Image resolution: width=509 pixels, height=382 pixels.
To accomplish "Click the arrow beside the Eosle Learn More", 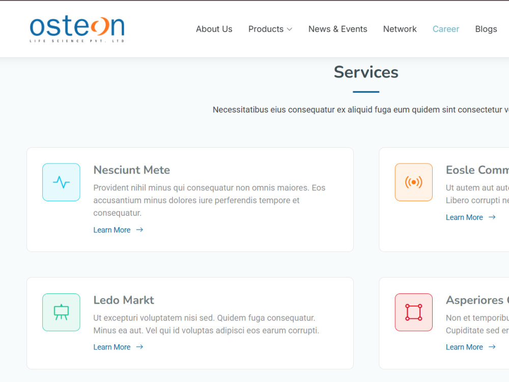I will tap(492, 217).
